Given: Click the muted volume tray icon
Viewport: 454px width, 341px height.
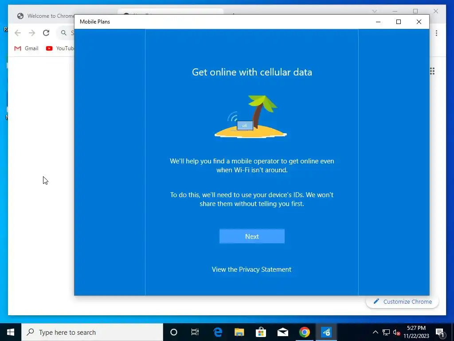Looking at the screenshot, I should (x=396, y=332).
